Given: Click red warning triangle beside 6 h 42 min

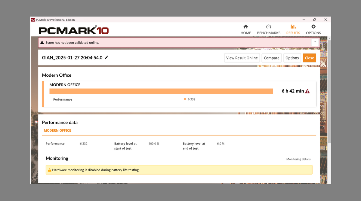Looking at the screenshot, I should click(x=307, y=91).
